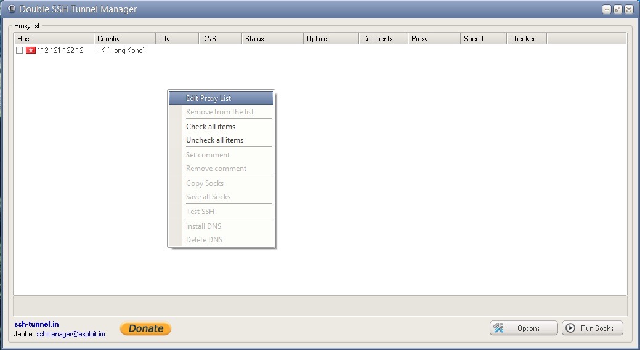The height and width of the screenshot is (350, 640).
Task: Sort by Host column header
Action: 54,38
